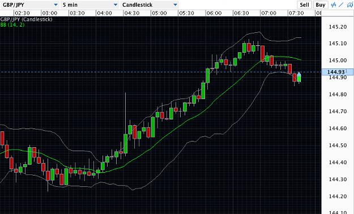Select the trend line drawing tool

(341, 5)
